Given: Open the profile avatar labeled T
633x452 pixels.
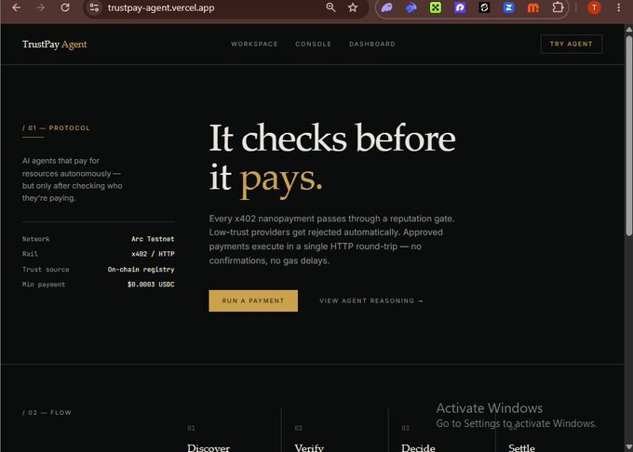Looking at the screenshot, I should pos(594,7).
